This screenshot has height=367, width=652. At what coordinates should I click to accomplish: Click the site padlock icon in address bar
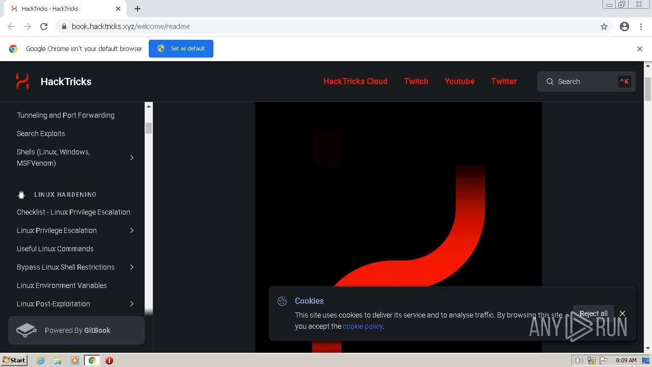(x=64, y=27)
